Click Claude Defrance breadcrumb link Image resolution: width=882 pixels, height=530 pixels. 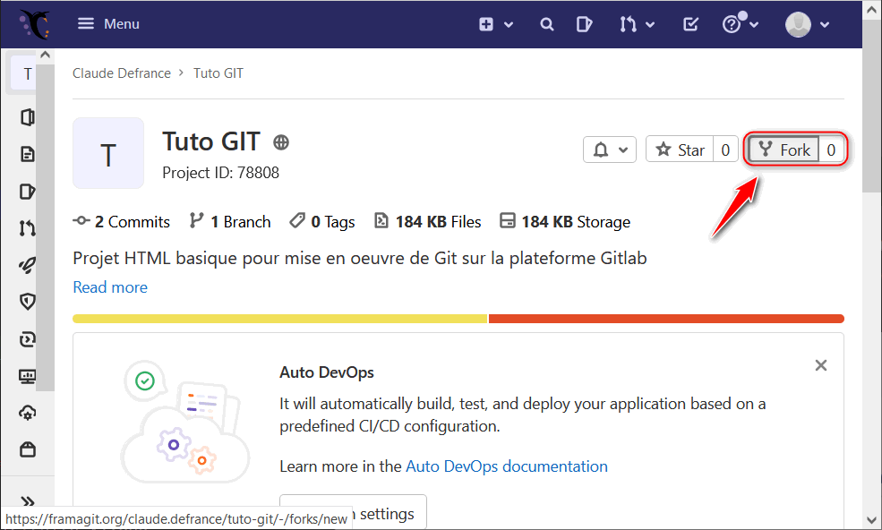pyautogui.click(x=122, y=73)
